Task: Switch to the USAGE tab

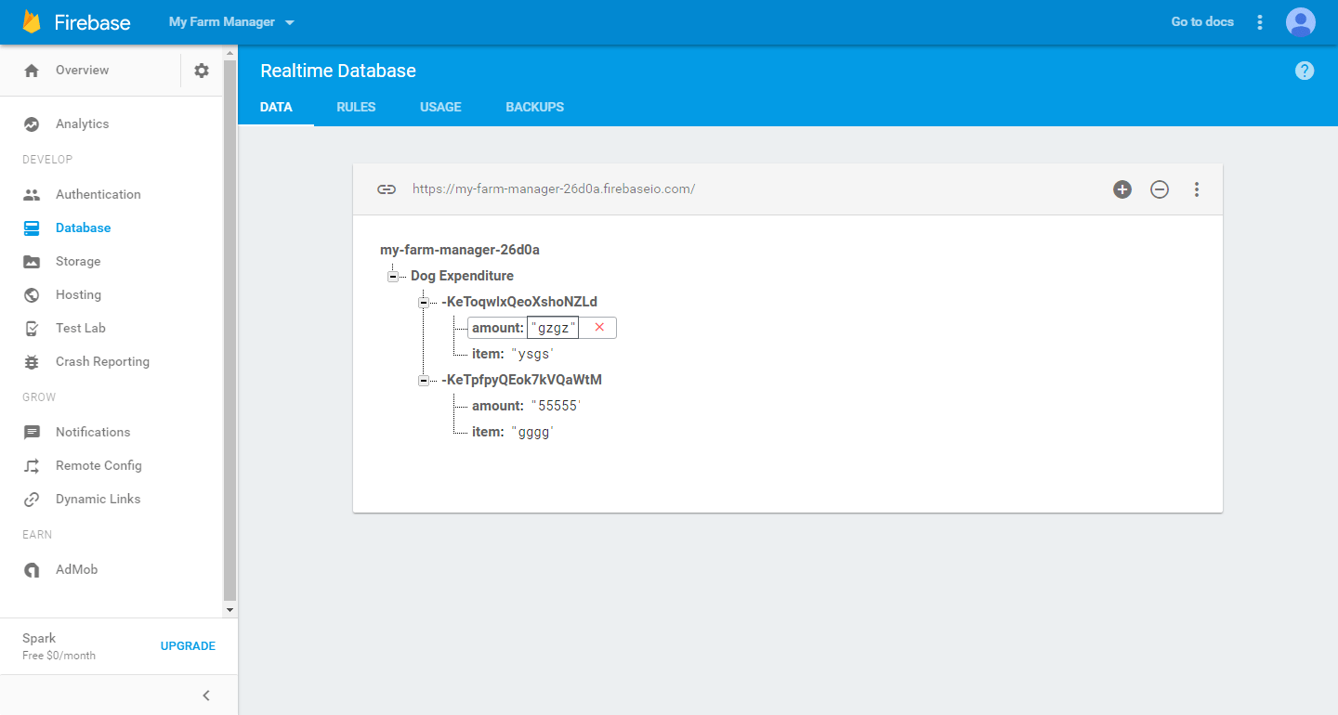Action: (x=440, y=108)
